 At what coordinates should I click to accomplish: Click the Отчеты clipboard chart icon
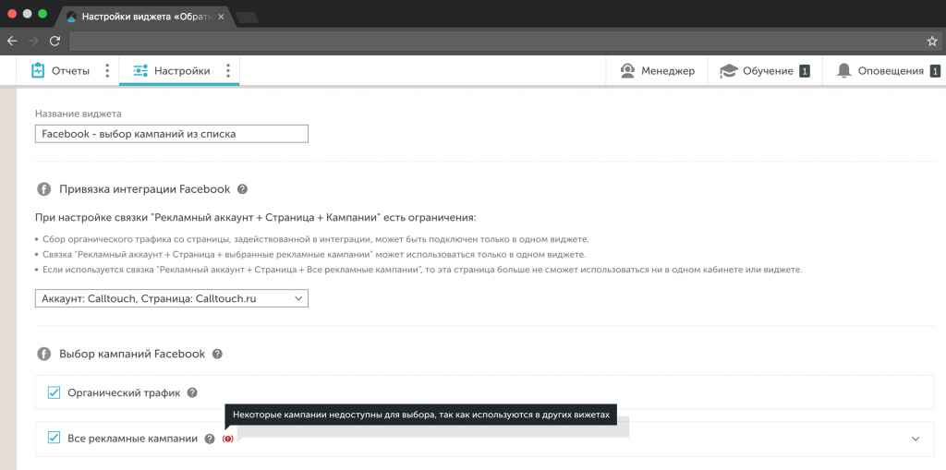pos(38,70)
